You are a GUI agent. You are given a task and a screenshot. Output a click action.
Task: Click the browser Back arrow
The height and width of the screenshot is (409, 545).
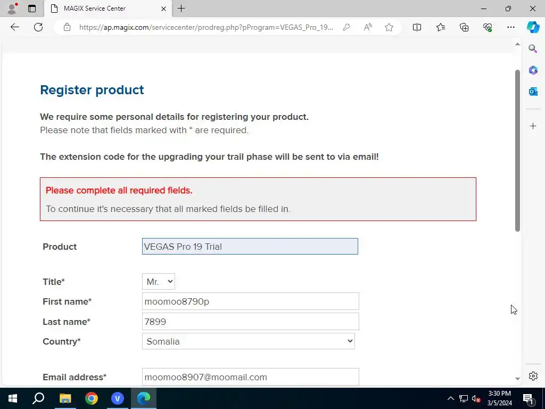[x=14, y=27]
